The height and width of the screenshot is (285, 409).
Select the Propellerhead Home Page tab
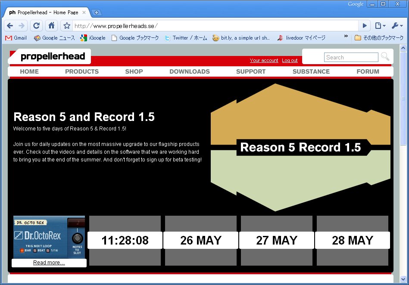[x=47, y=12]
